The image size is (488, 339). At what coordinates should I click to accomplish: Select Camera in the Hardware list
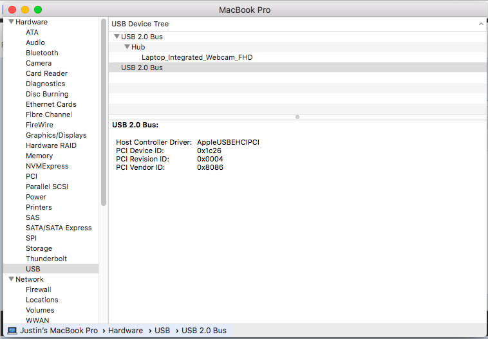coord(39,63)
